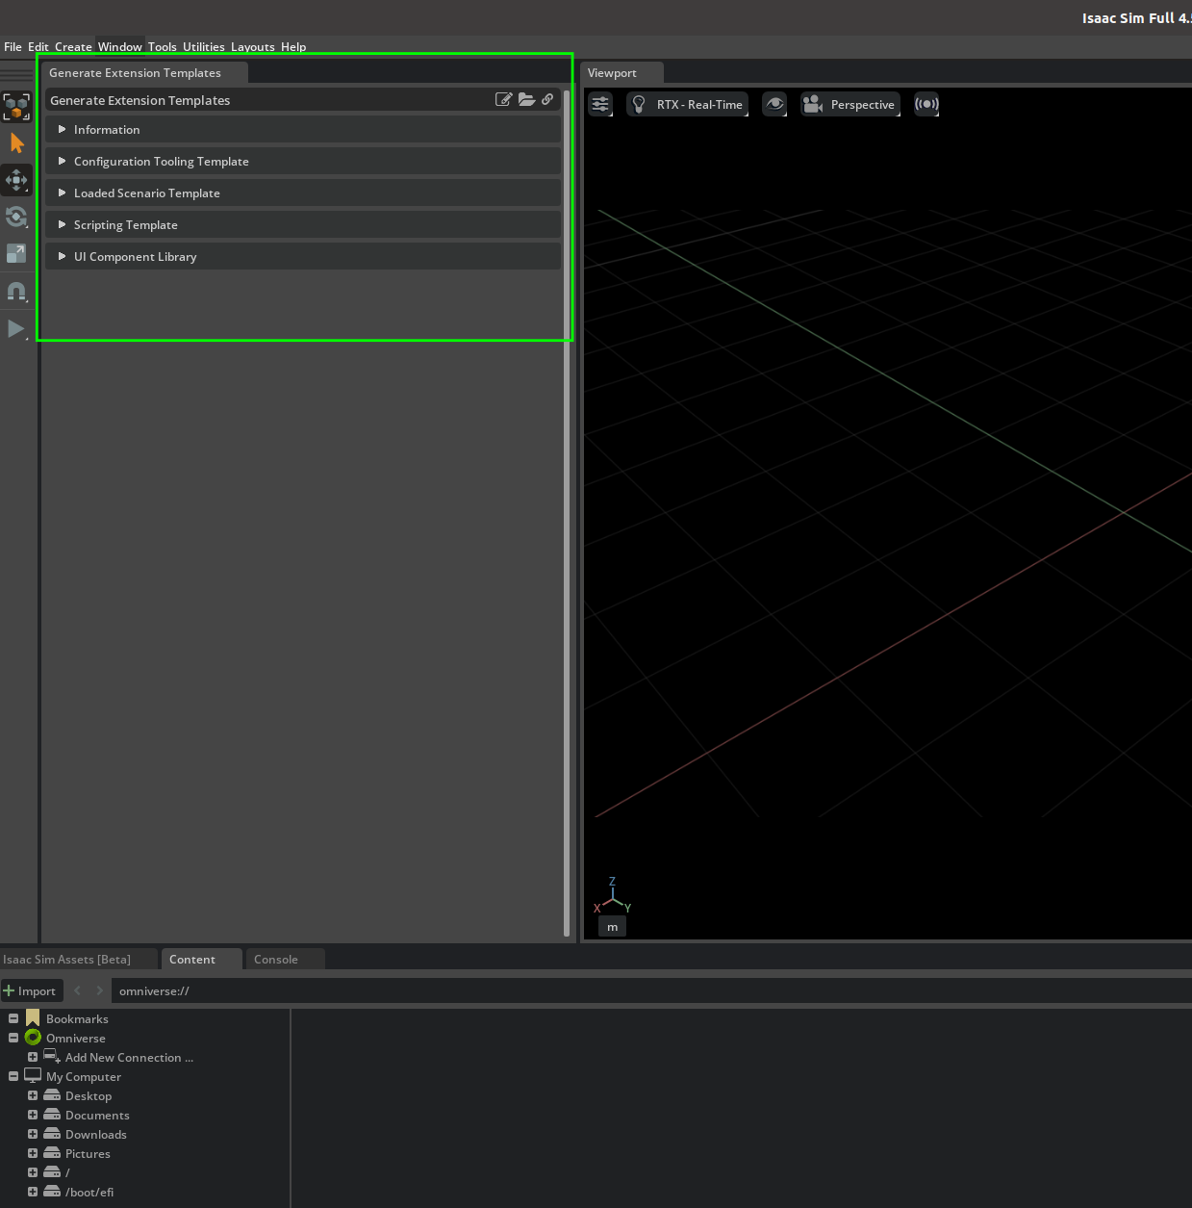The height and width of the screenshot is (1208, 1192).
Task: Open RTX - Real-Time renderer menu
Action: 687,104
